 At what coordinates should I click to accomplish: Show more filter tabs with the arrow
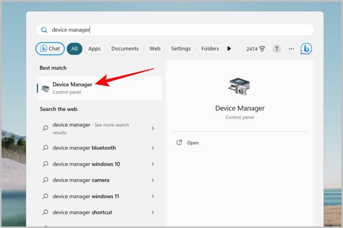coord(229,49)
